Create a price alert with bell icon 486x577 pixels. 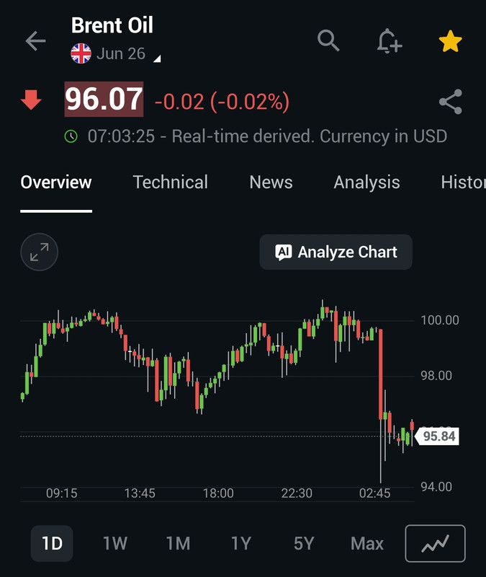pyautogui.click(x=389, y=40)
